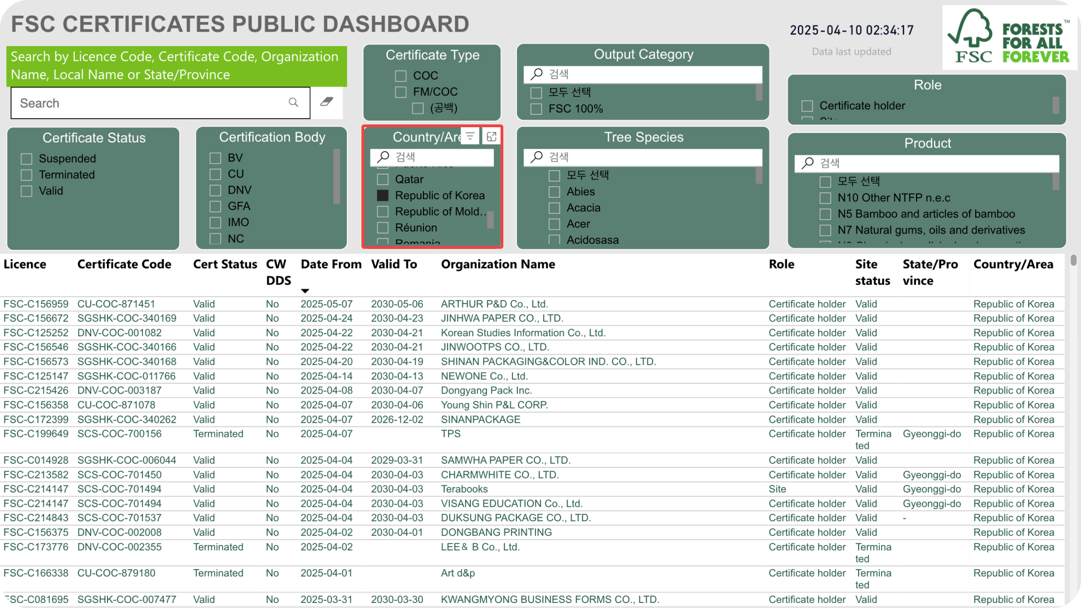
Task: Click the Output Category search magnifier icon
Action: (537, 74)
